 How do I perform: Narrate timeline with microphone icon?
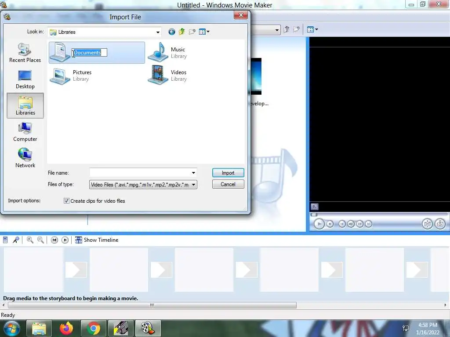[x=16, y=240]
